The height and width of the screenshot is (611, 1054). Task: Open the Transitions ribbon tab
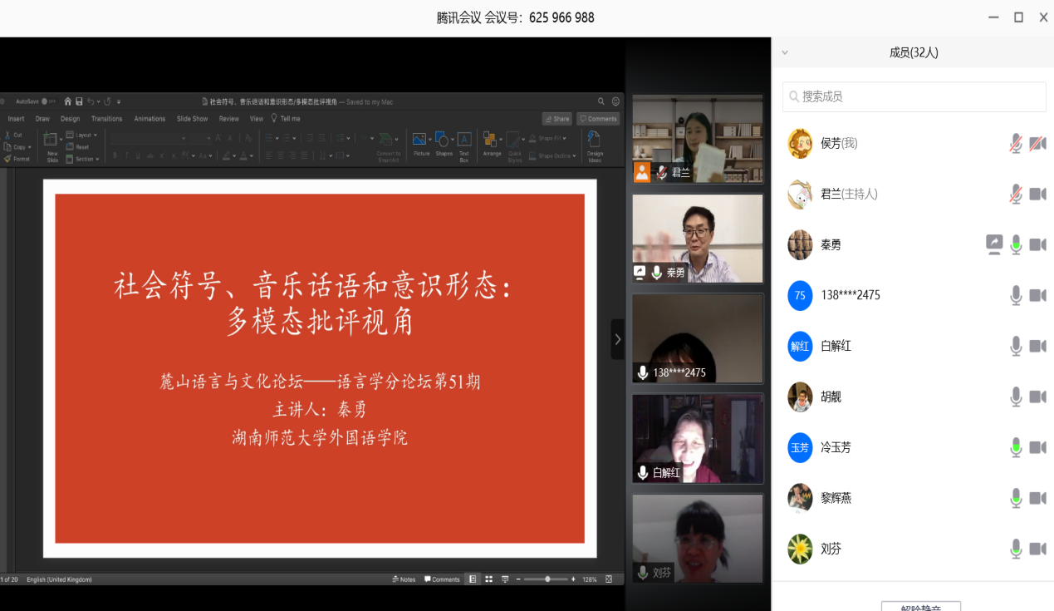click(x=106, y=119)
